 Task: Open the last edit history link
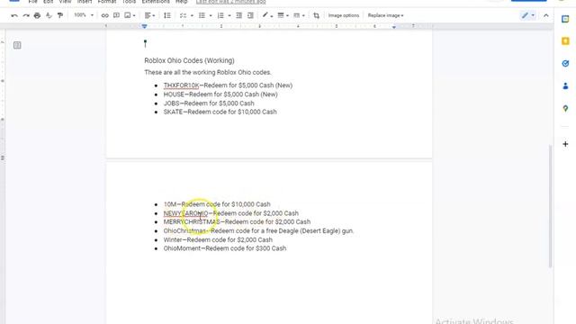tap(230, 2)
